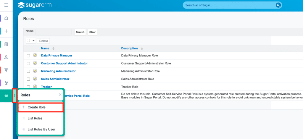Edit Data Privacy Manager via pencil icon
Viewport: 303px width, 139px height.
pos(35,55)
